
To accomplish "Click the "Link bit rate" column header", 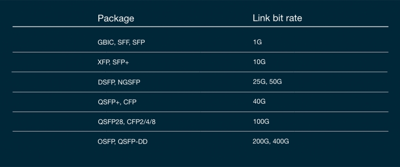I will tap(277, 18).
